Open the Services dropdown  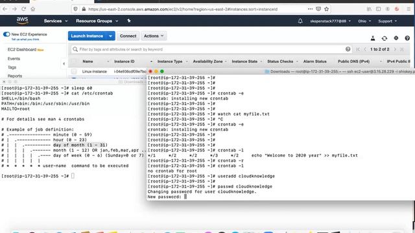[56, 21]
